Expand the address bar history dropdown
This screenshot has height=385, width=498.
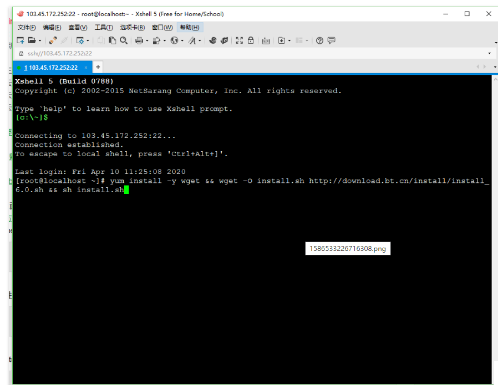pos(489,54)
